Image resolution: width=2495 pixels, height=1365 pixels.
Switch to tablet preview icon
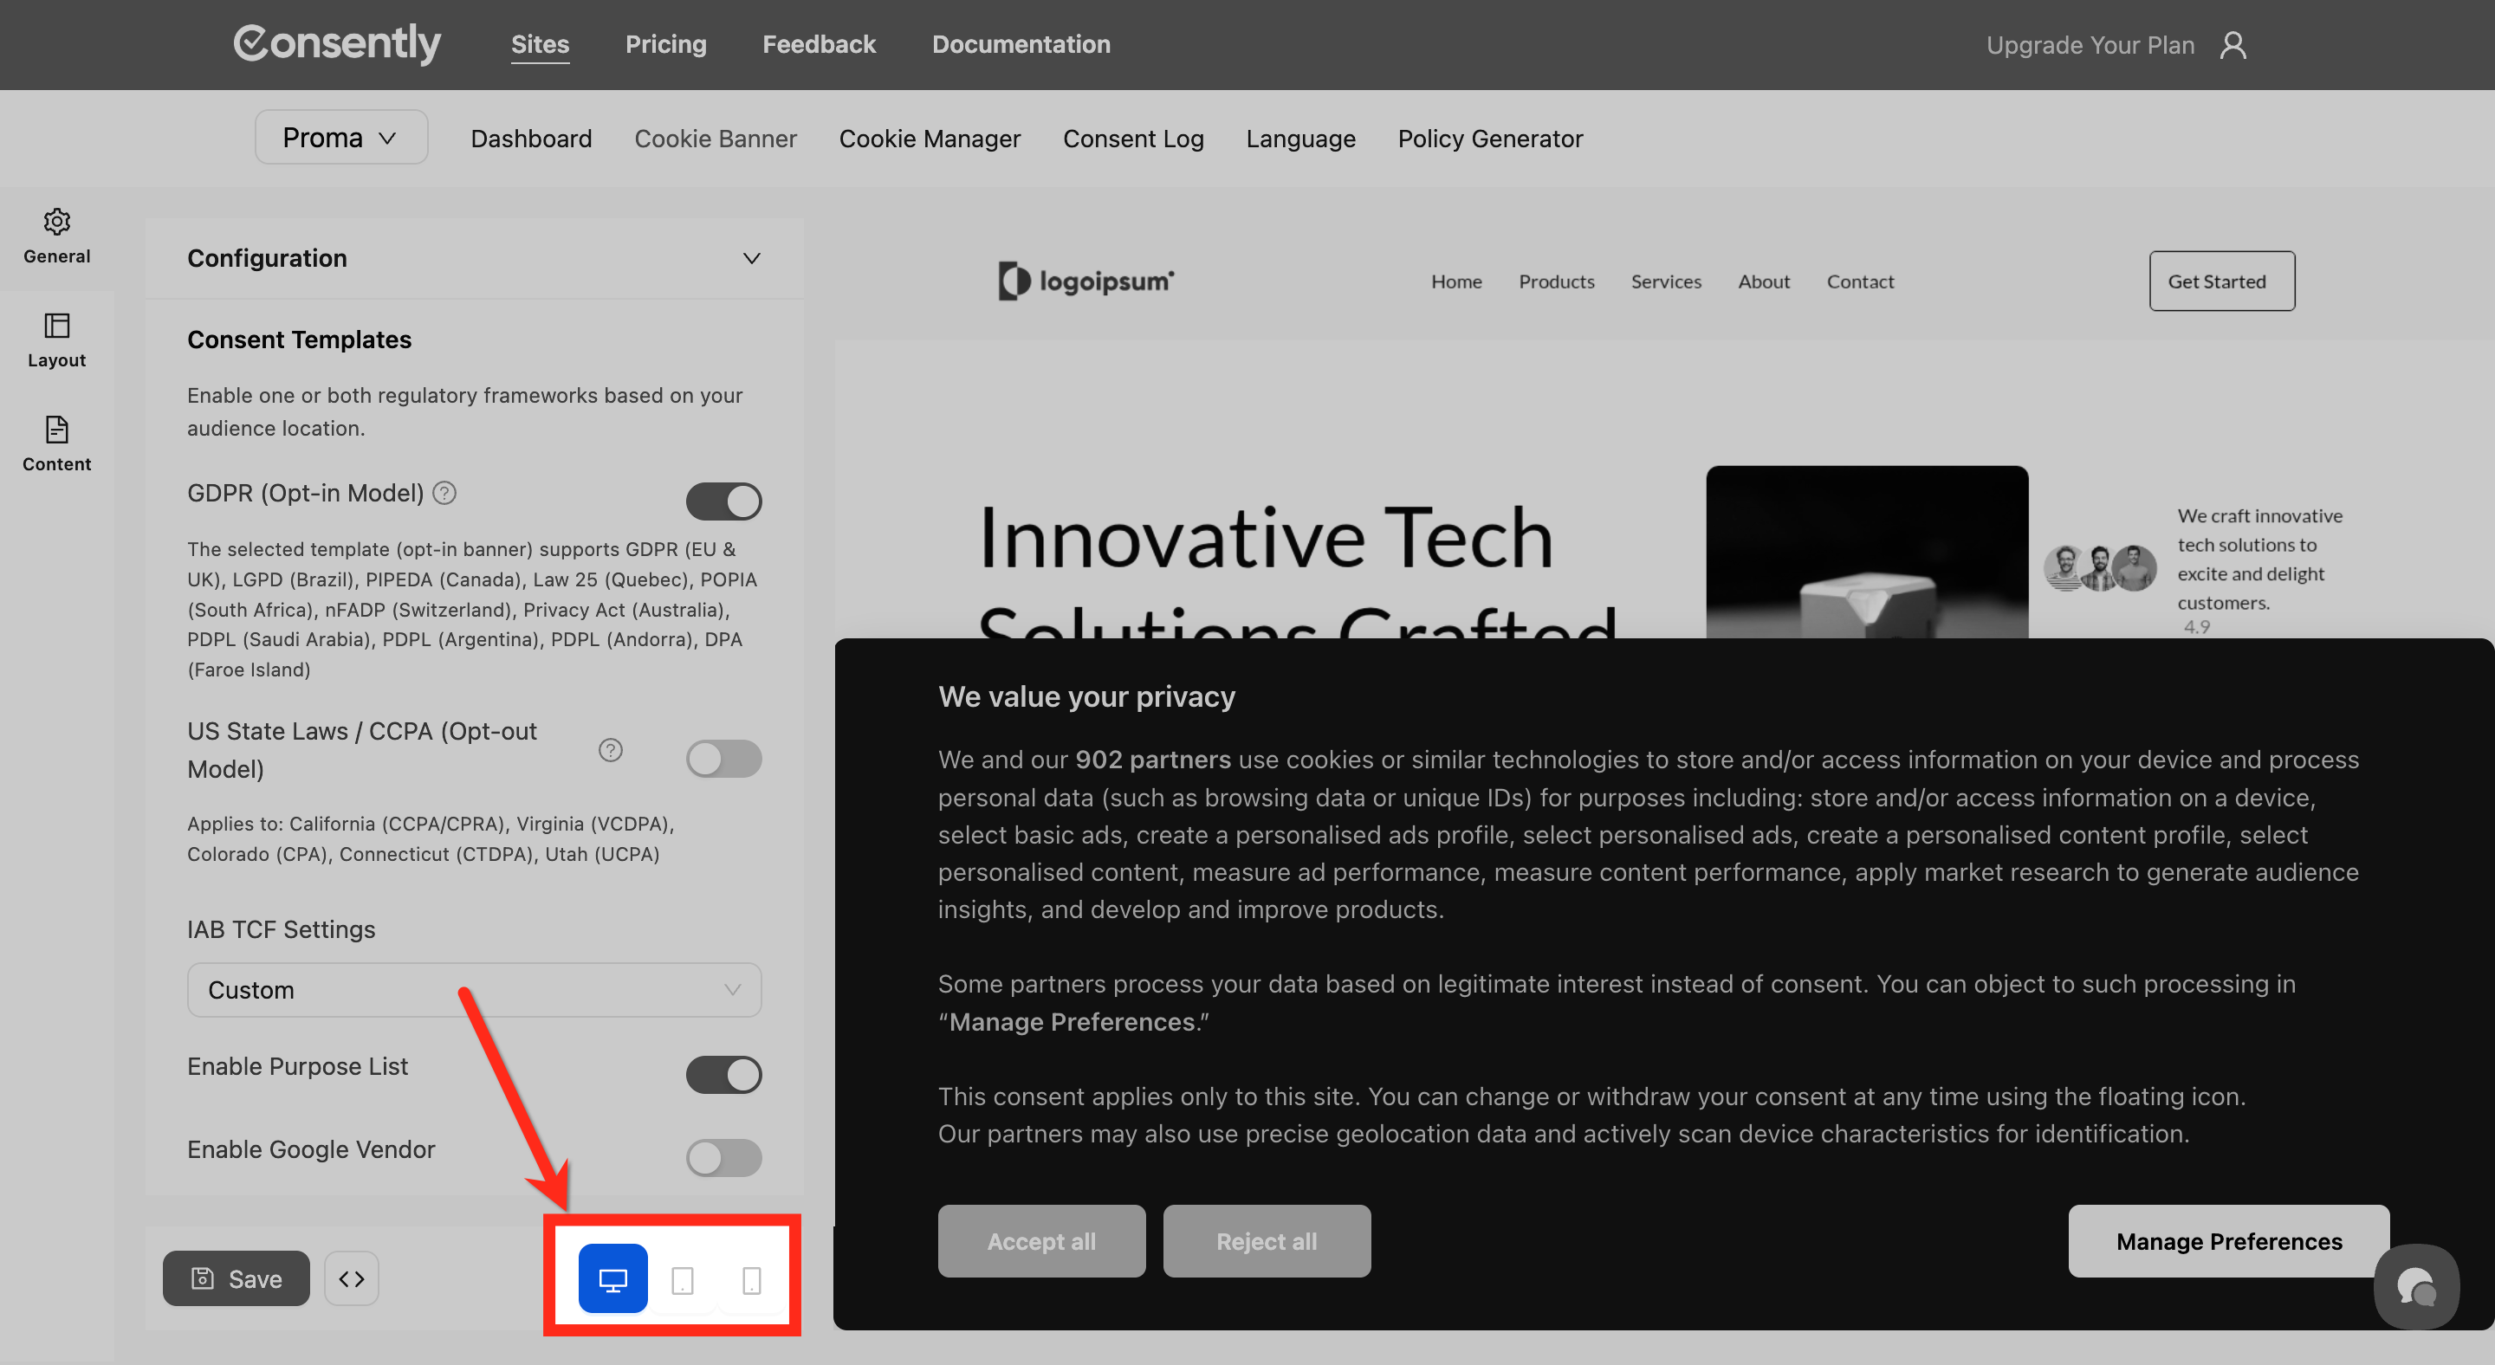point(682,1279)
